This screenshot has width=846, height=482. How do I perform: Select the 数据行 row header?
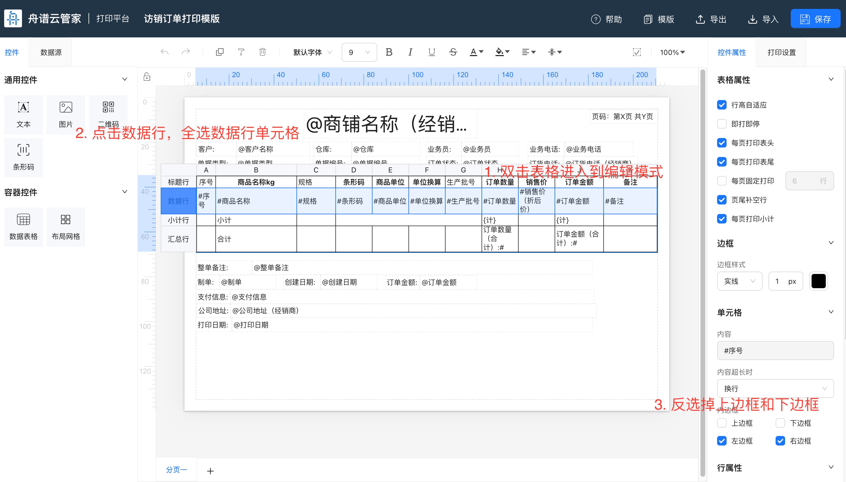[x=179, y=201]
